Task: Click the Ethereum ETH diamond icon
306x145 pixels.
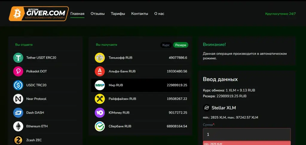Action: pos(18,126)
